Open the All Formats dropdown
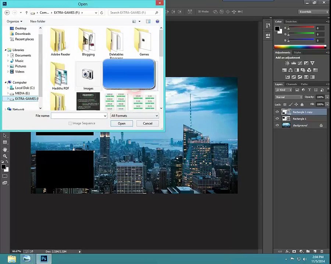 coord(135,115)
